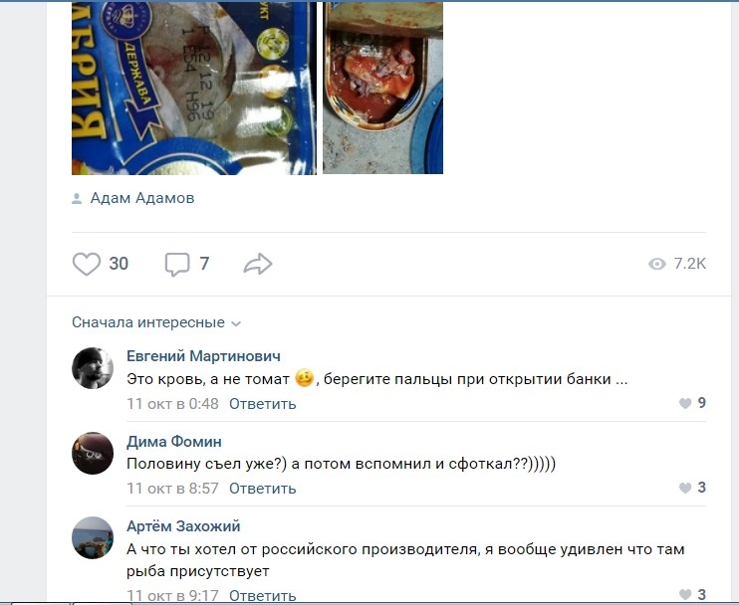Image resolution: width=739 pixels, height=605 pixels.
Task: Like the post with heart icon
Action: point(87,264)
